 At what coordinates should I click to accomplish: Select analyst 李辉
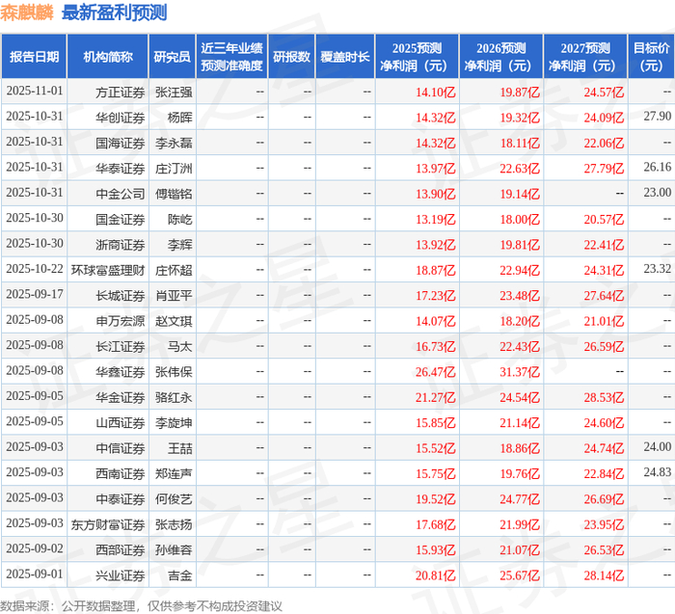coord(180,245)
